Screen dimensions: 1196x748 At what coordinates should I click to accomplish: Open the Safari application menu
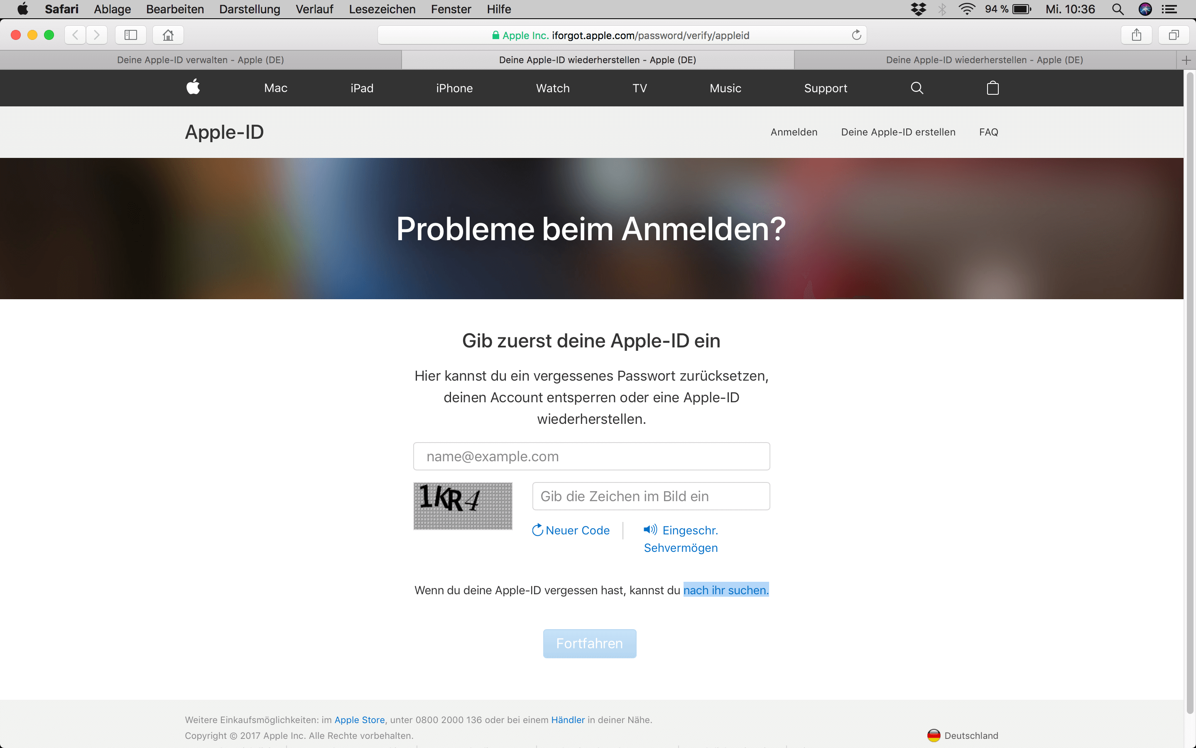(x=61, y=9)
